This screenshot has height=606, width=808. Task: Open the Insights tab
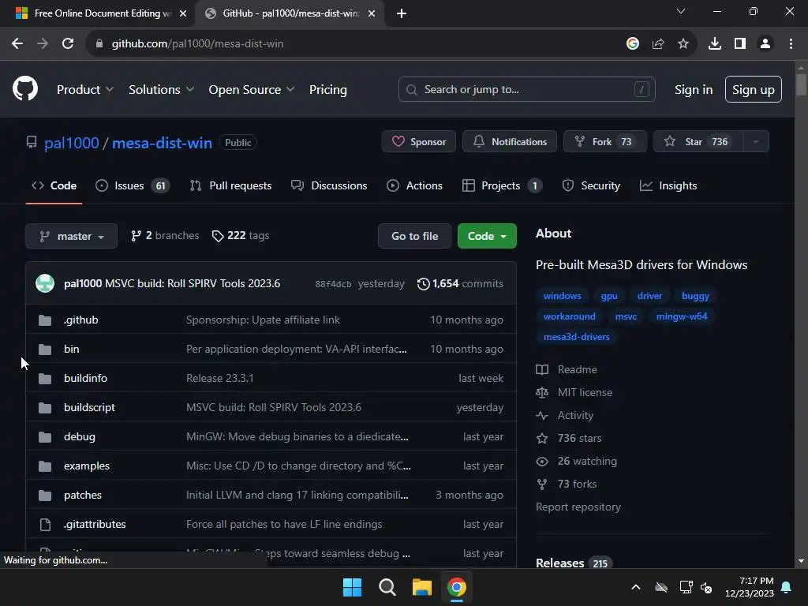pos(668,185)
